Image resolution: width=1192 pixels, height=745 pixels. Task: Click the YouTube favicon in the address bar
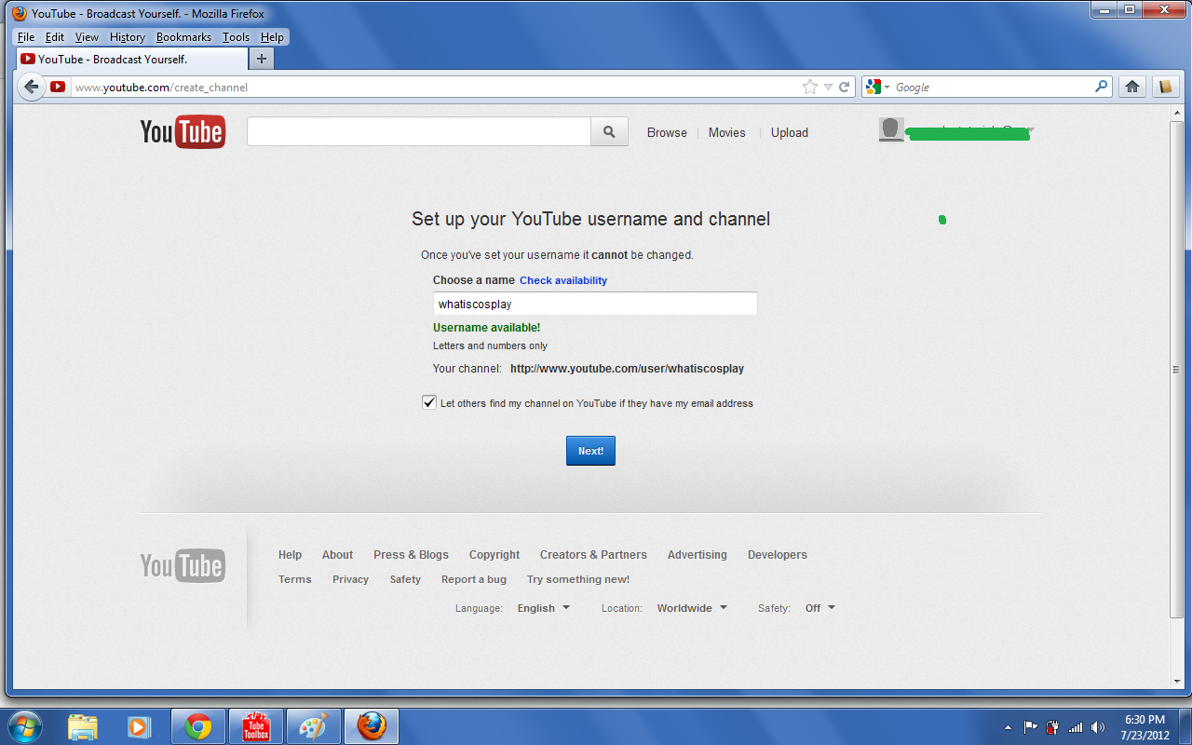58,87
